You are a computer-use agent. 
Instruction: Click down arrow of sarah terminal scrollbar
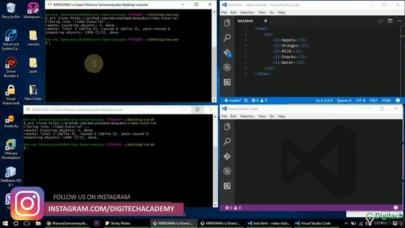pos(215,205)
